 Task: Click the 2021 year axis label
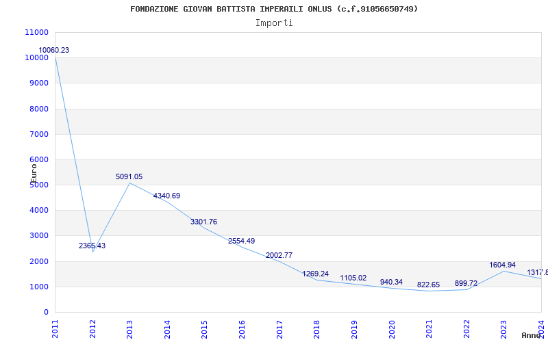coord(429,330)
